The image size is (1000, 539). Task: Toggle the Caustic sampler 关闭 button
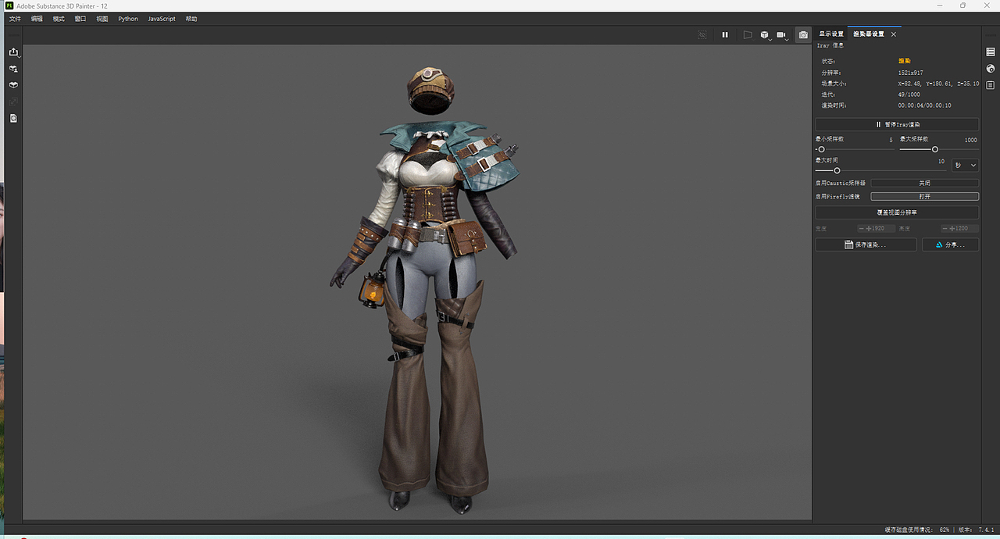coord(924,183)
